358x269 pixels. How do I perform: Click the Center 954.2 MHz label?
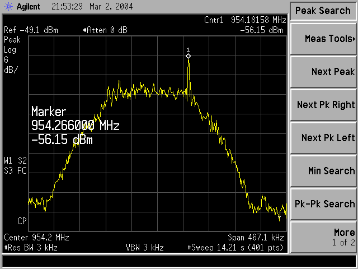coord(36,238)
